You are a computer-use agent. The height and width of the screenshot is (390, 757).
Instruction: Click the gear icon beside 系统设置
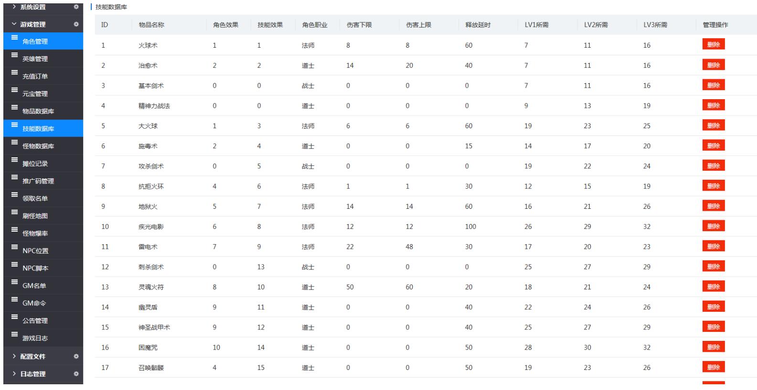pos(76,7)
